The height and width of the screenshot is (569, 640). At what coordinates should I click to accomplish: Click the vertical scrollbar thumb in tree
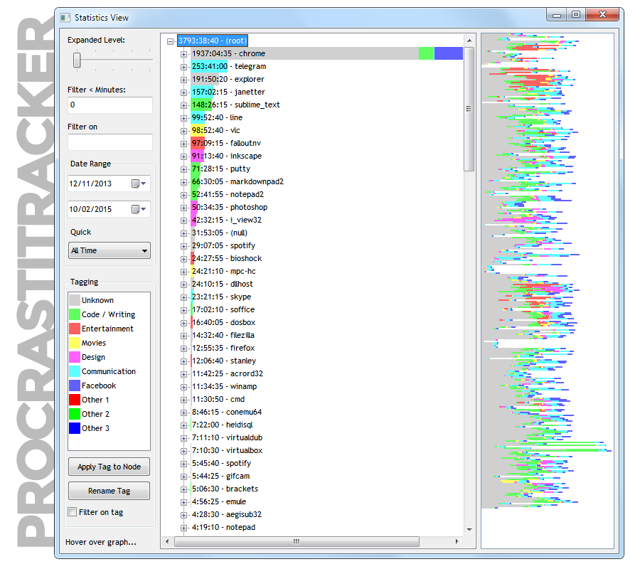469,110
